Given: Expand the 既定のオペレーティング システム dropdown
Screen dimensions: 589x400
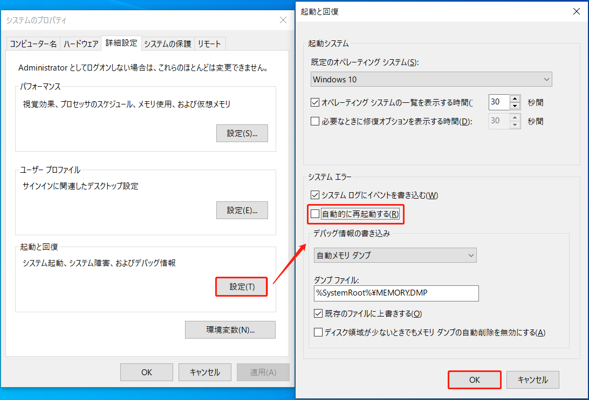Looking at the screenshot, I should [x=432, y=80].
